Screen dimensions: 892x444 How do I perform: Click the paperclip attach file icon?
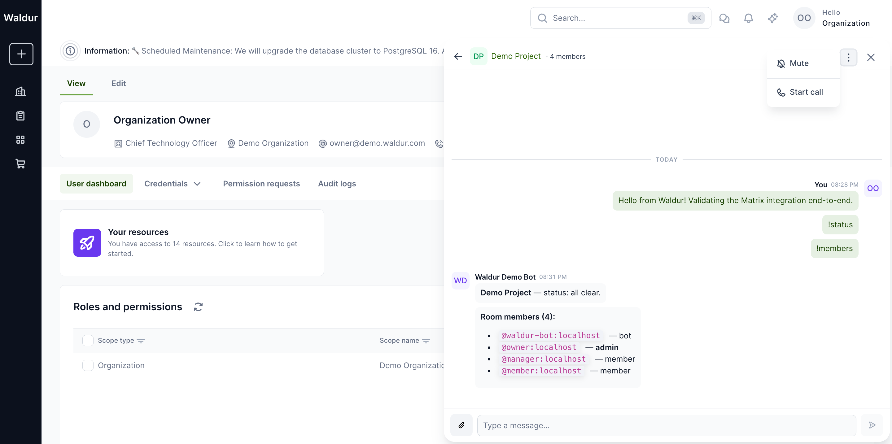tap(461, 425)
